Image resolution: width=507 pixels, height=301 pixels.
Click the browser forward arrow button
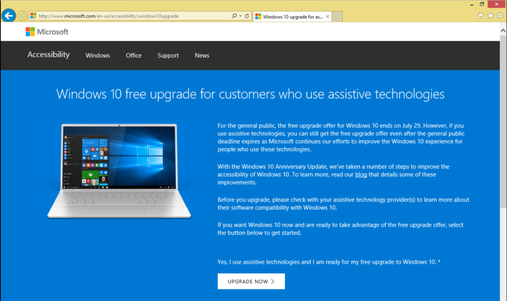pyautogui.click(x=22, y=16)
